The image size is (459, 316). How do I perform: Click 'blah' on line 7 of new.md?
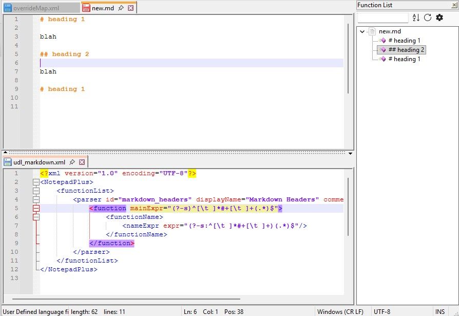(48, 71)
